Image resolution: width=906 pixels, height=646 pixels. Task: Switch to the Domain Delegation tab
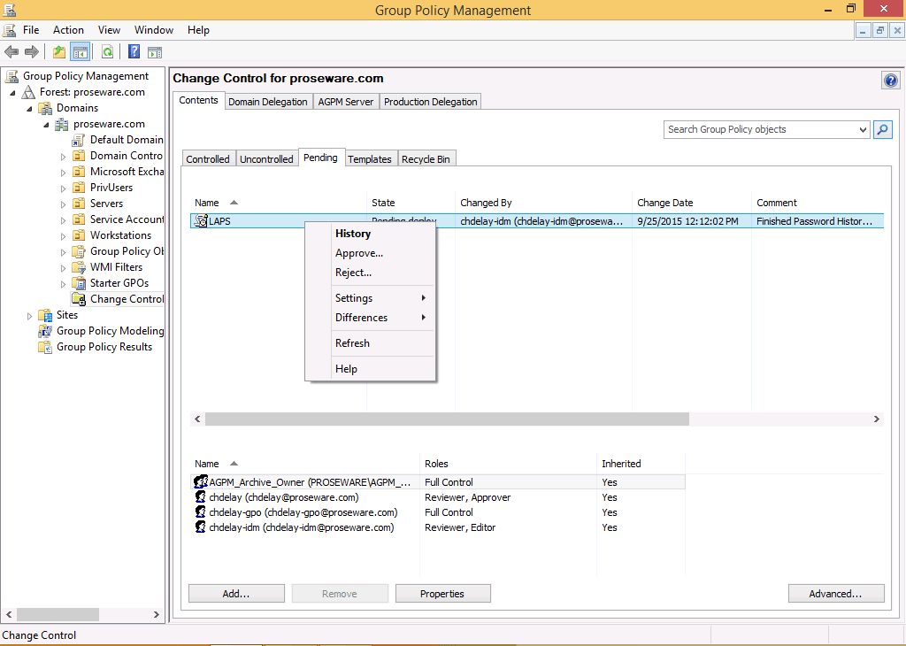[268, 102]
